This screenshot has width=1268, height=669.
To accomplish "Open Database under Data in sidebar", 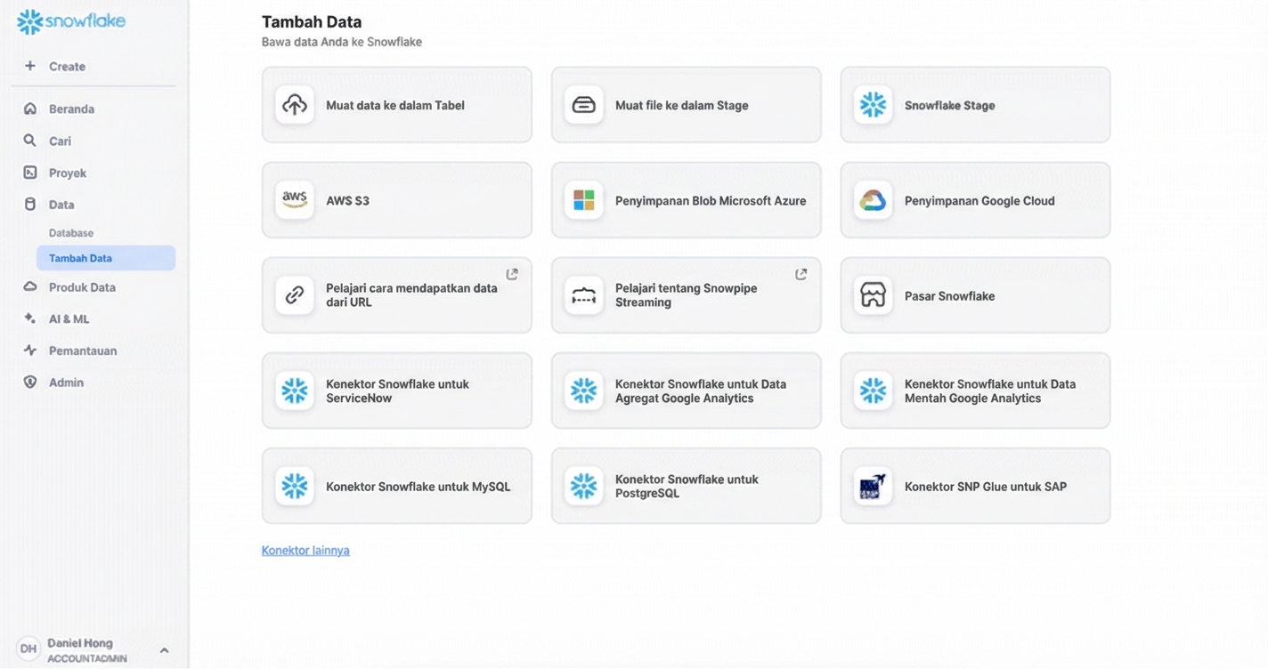I will point(71,233).
